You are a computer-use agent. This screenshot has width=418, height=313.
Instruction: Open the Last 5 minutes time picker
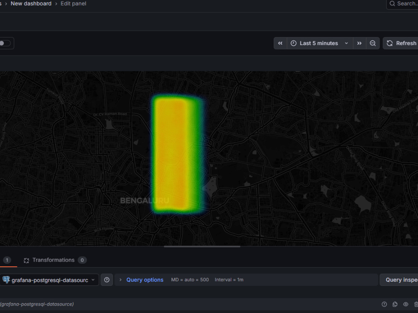coord(320,43)
